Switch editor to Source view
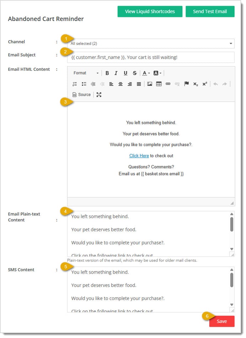The height and width of the screenshot is (338, 246). tap(82, 95)
